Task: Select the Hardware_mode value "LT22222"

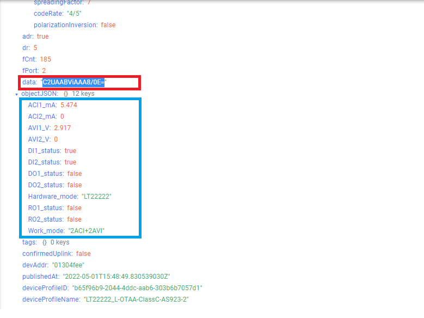Action: 96,197
